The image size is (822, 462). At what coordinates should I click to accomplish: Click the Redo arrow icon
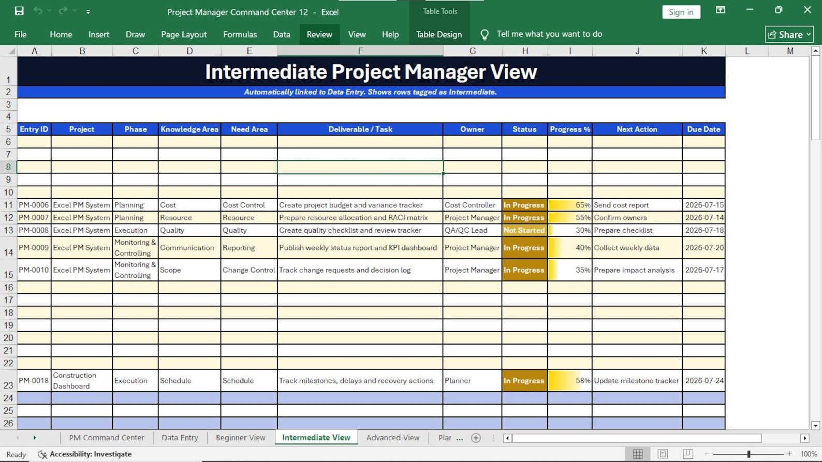click(63, 11)
